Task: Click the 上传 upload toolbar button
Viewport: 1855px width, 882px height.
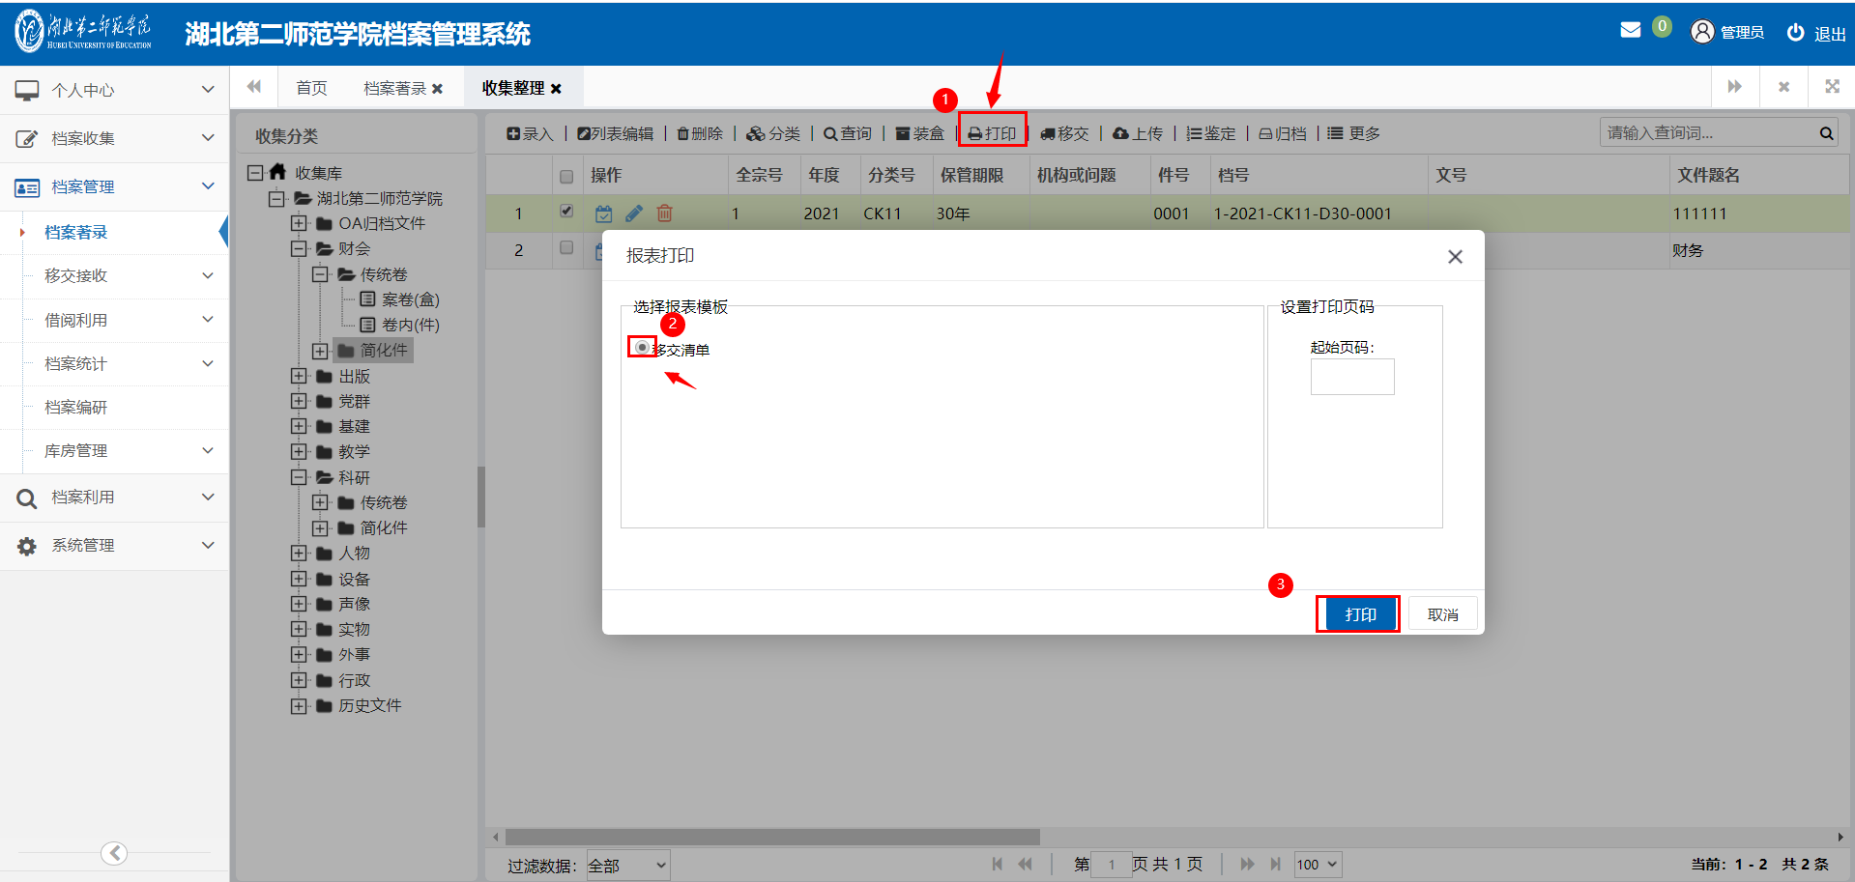Action: pyautogui.click(x=1138, y=133)
